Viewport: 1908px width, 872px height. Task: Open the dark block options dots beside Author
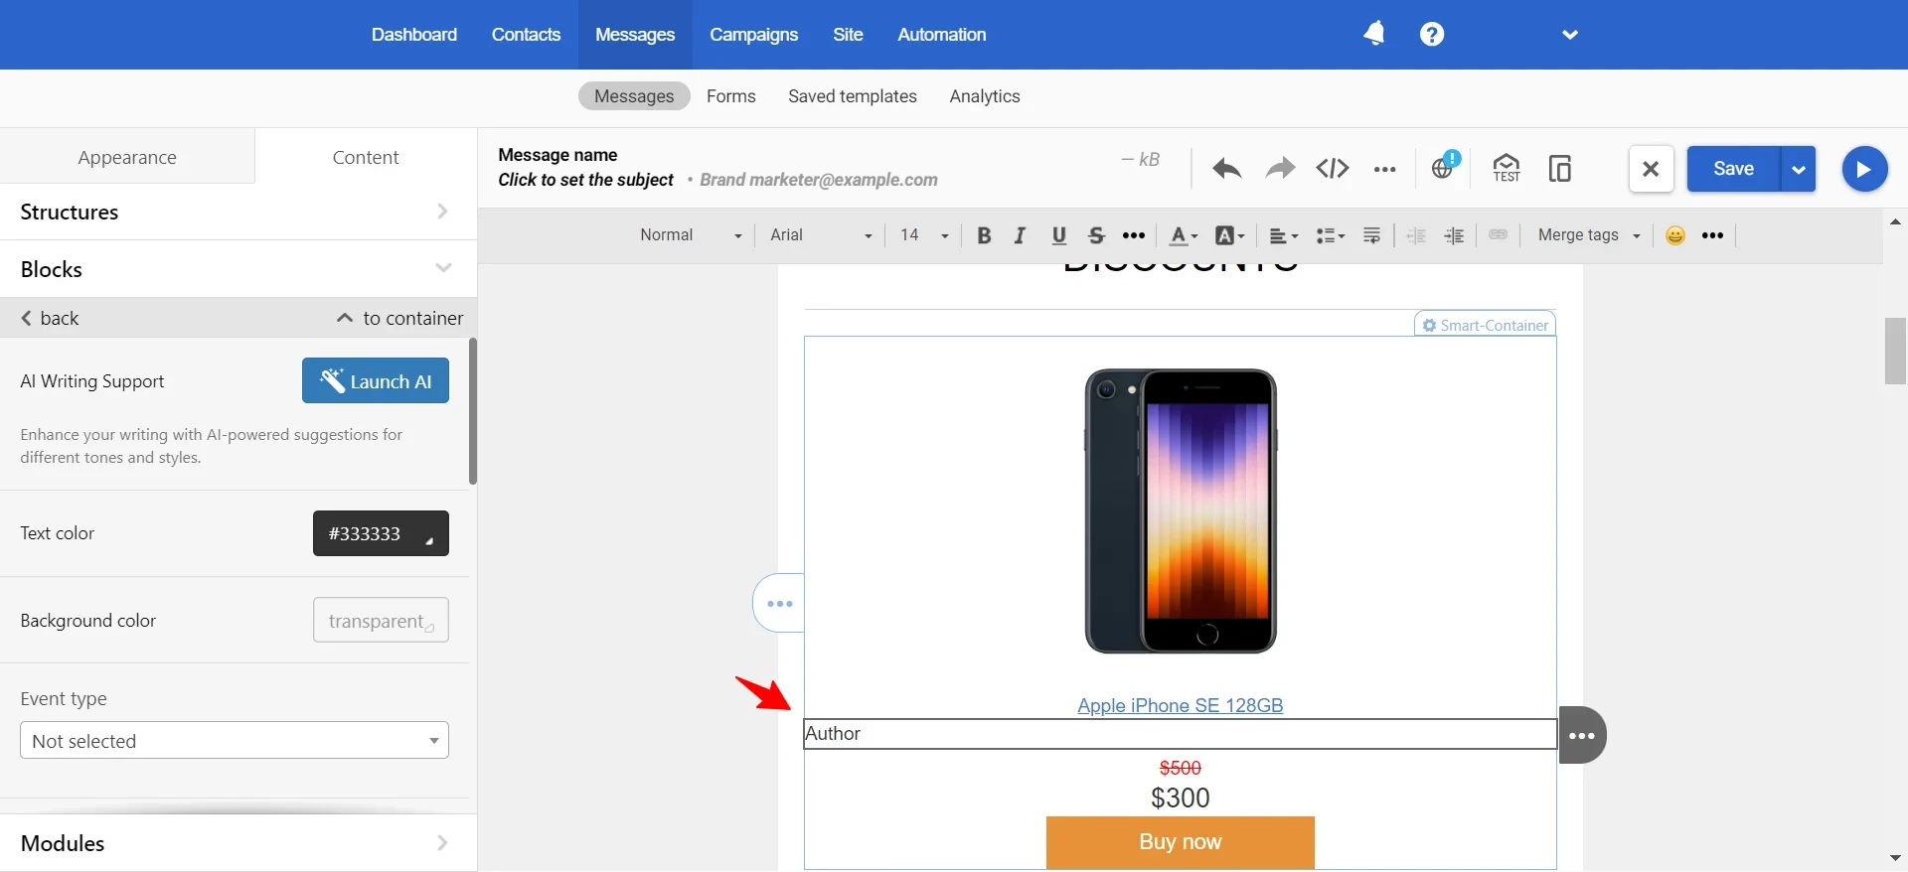point(1582,736)
